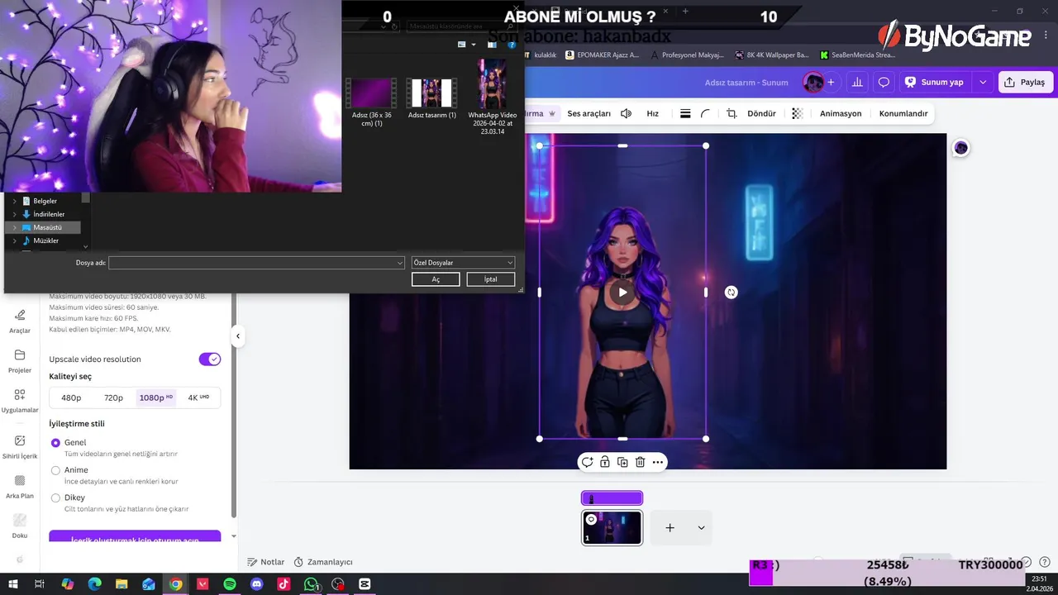The width and height of the screenshot is (1058, 595).
Task: Click the Spotify icon in taskbar
Action: (230, 584)
